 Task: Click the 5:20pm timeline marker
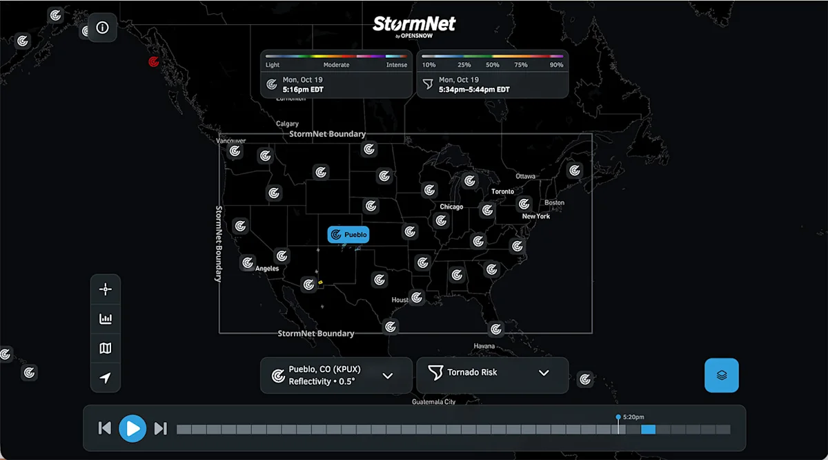[x=618, y=417]
